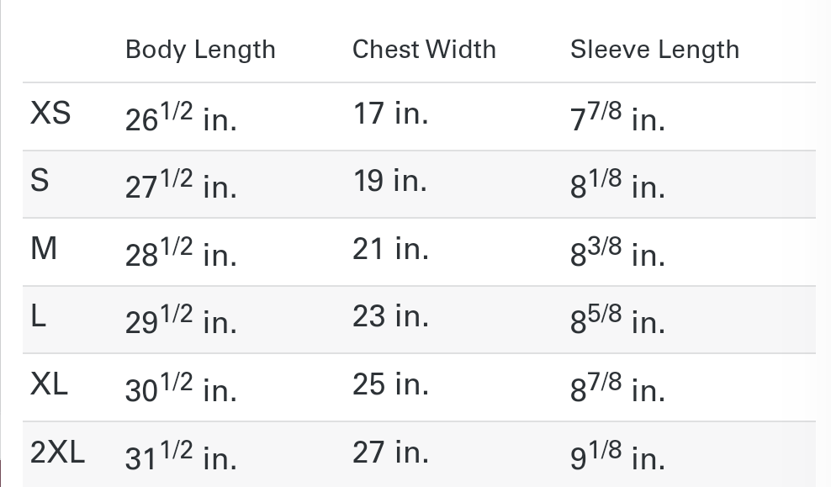
Task: Click the 30 1/2 in. body length cell
Action: click(181, 389)
